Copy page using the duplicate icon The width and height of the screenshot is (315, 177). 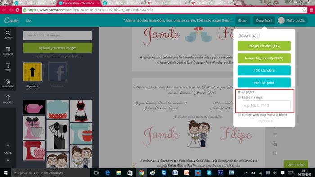[x=274, y=144]
